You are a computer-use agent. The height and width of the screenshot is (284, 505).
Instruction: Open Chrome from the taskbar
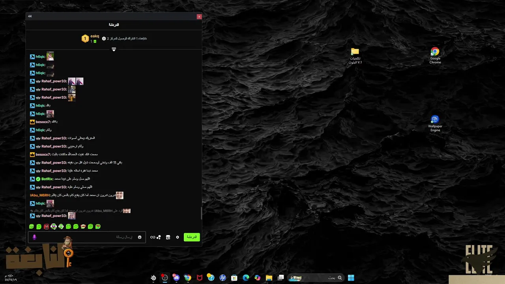click(188, 278)
